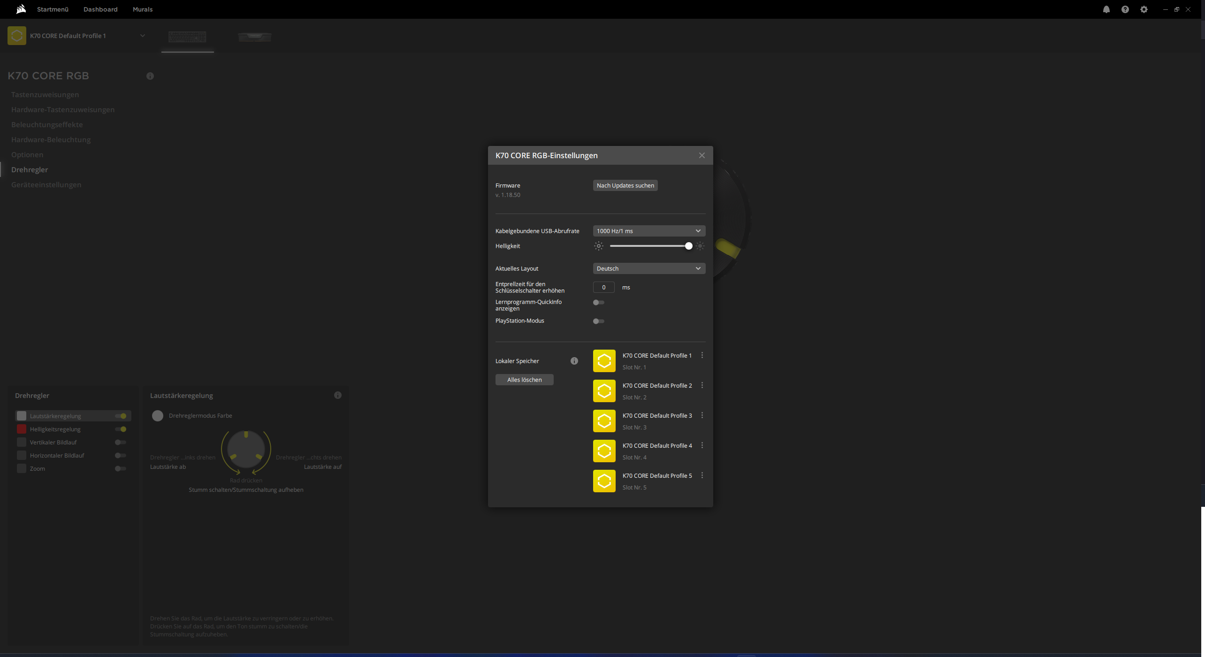Open Drehregler settings section

pos(29,169)
